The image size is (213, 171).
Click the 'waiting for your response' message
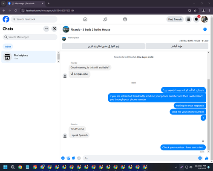tap(190, 106)
